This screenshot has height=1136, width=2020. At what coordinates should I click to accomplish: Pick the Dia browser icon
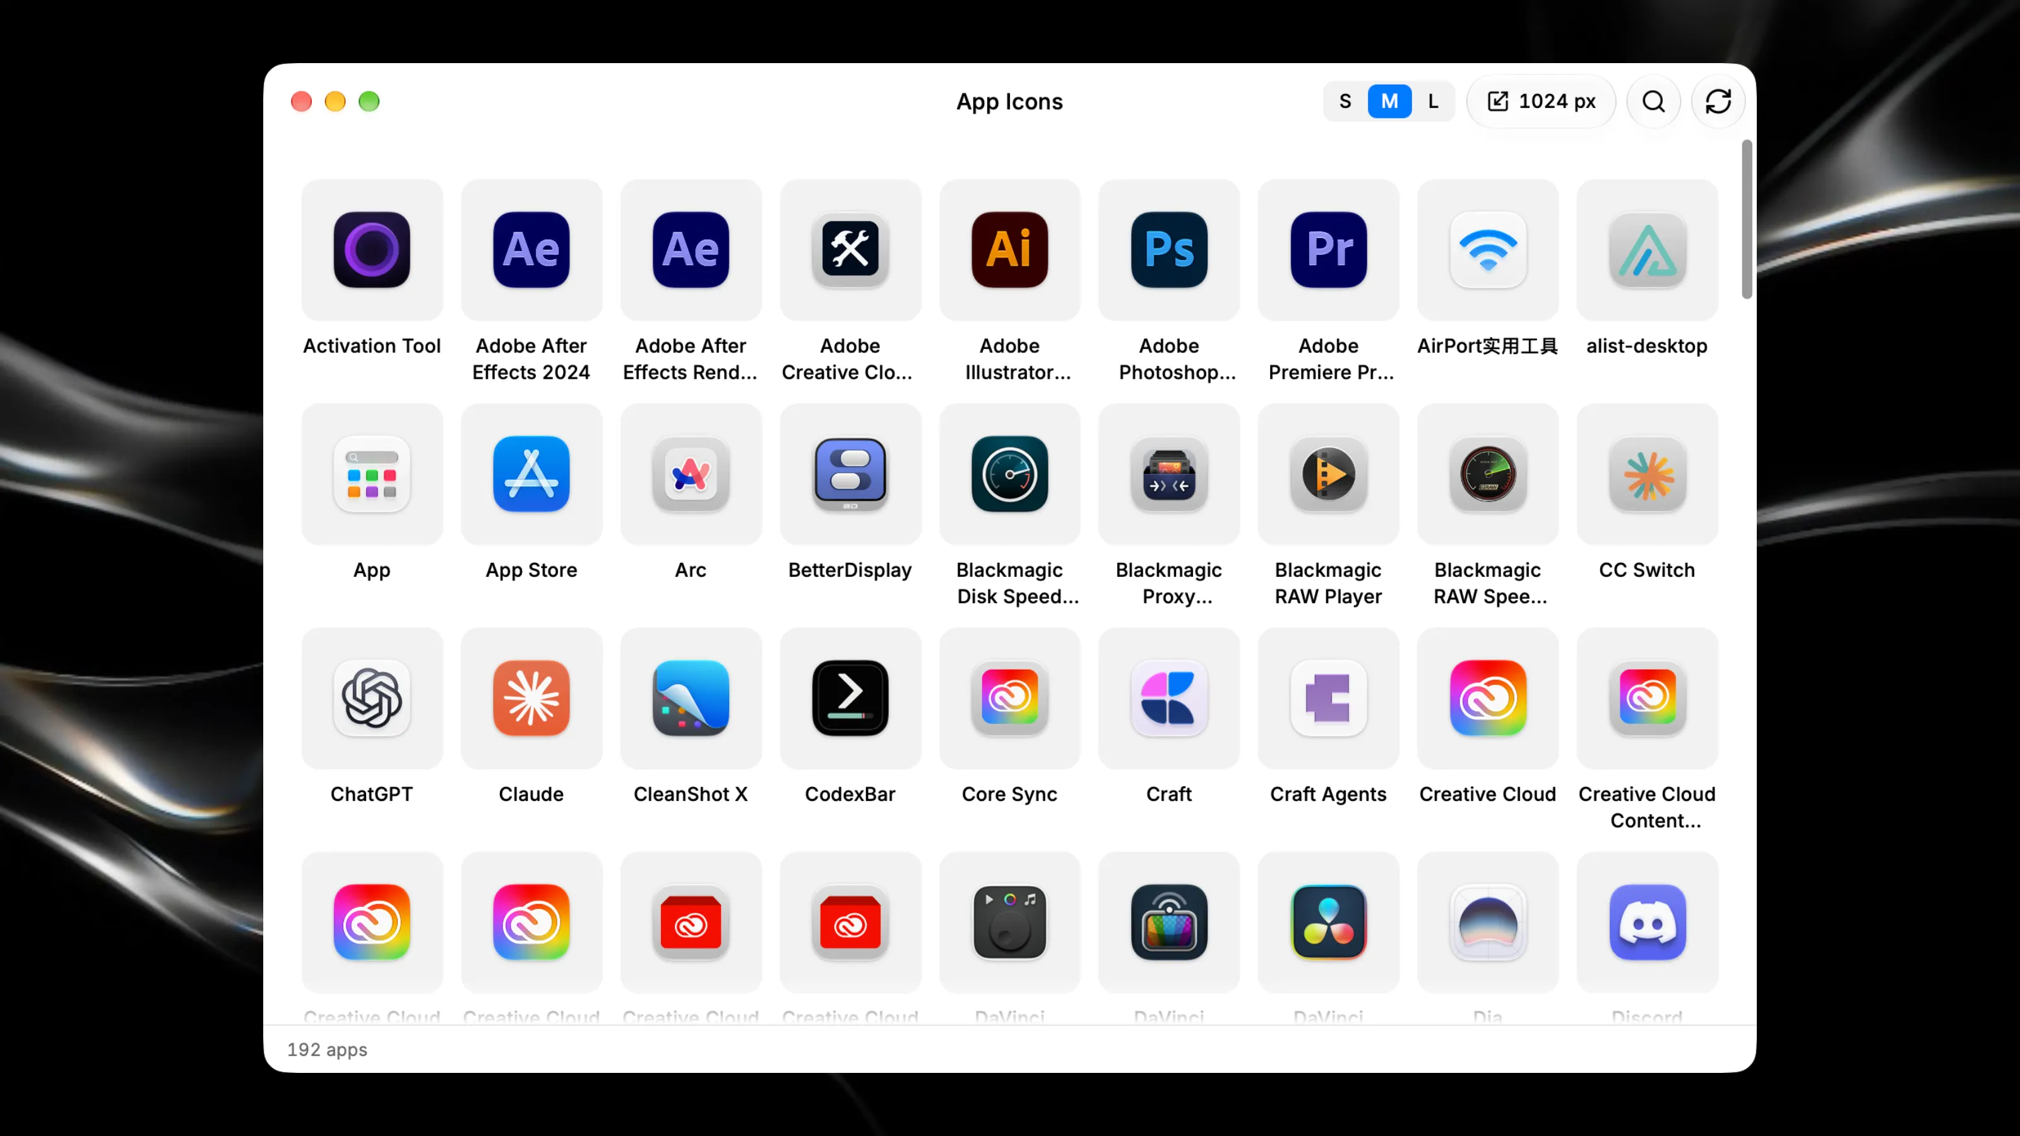1488,922
